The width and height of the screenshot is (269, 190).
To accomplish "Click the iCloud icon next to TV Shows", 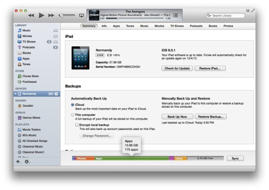I will point(55,42).
